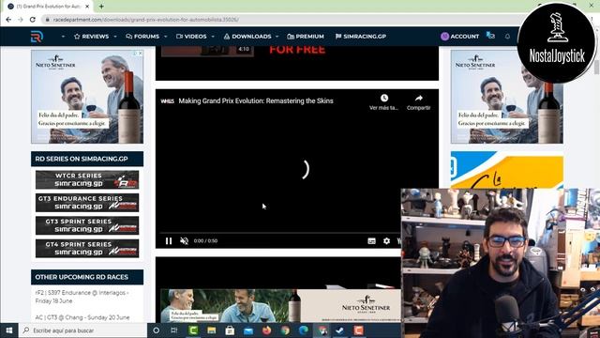
Task: Click the address bar URL
Action: pyautogui.click(x=145, y=20)
